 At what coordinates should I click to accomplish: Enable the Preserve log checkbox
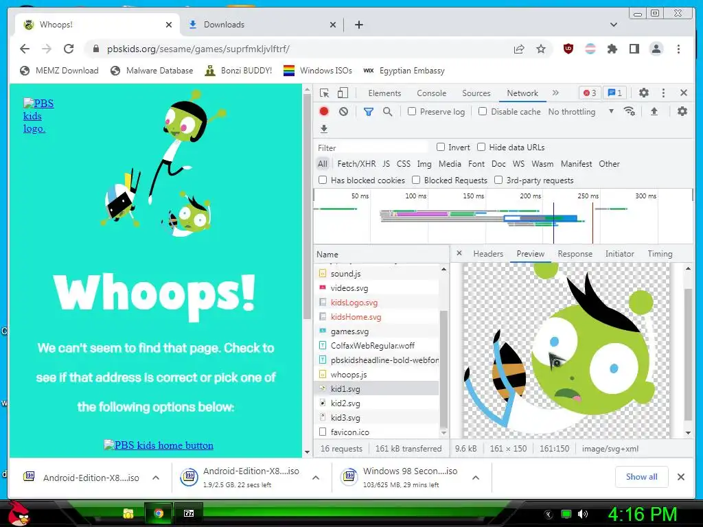(412, 111)
